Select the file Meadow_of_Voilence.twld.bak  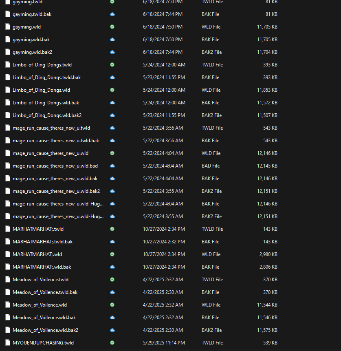coord(45,292)
